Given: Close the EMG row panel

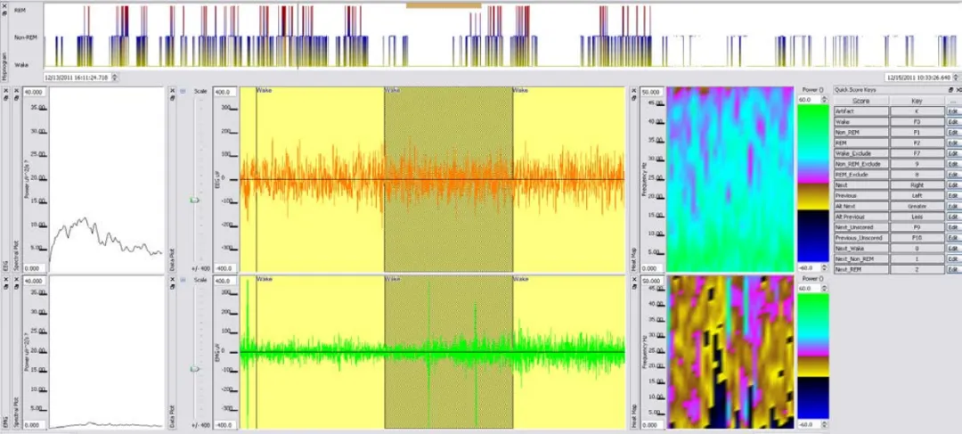Looking at the screenshot, I should coord(5,279).
